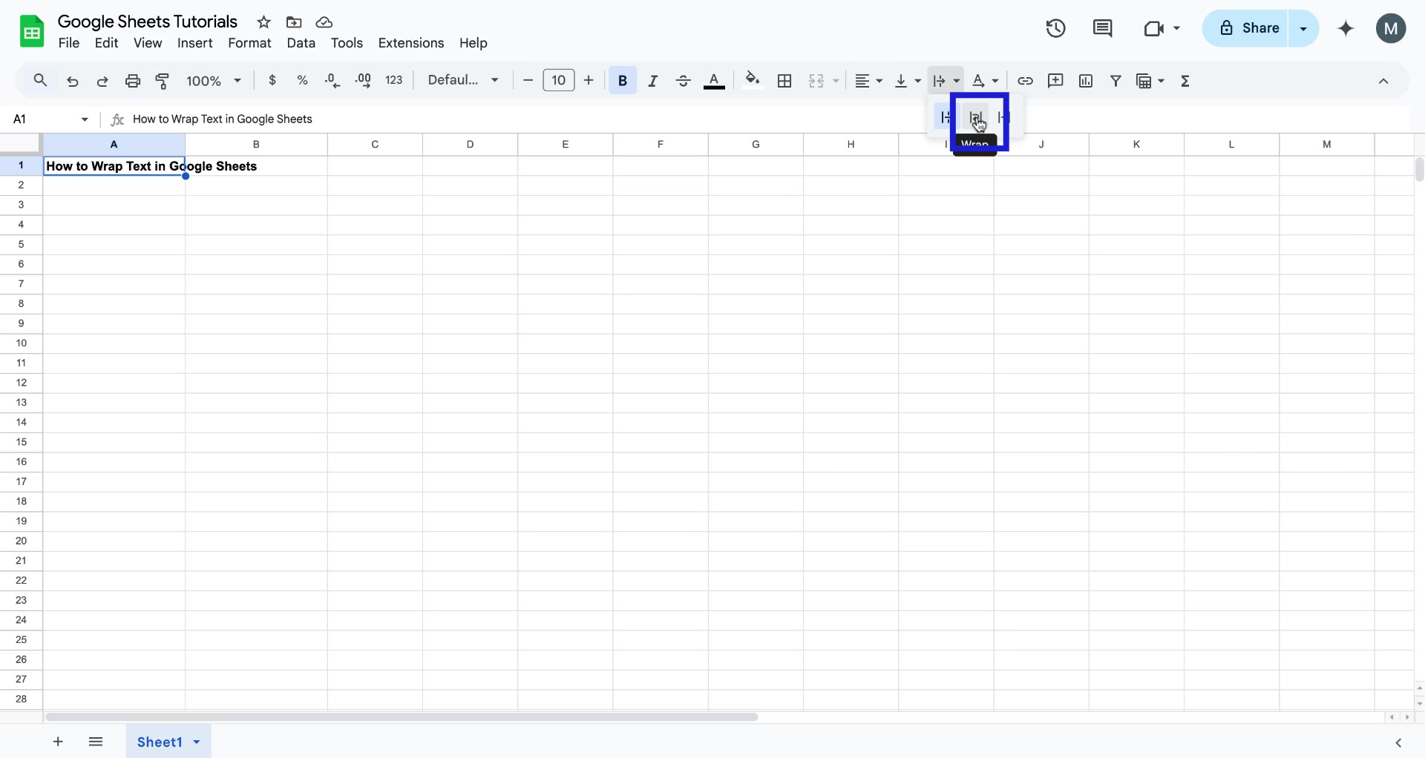Apply strikethrough to the cell text
Screen dimensions: 1425x758
[683, 80]
